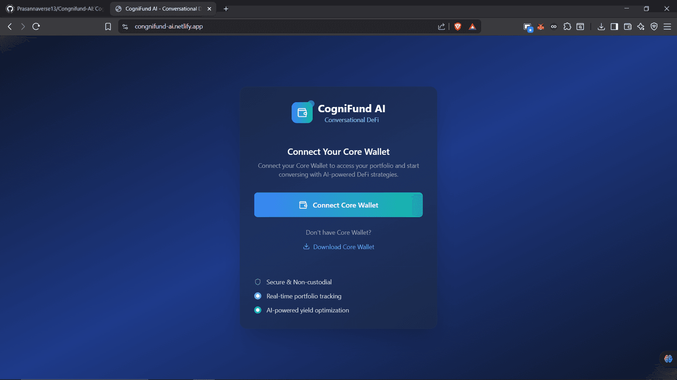Click the starred screen extension icon
677x380 pixels.
click(528, 27)
